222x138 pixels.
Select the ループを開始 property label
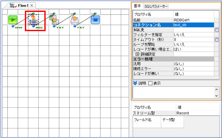click(x=153, y=44)
